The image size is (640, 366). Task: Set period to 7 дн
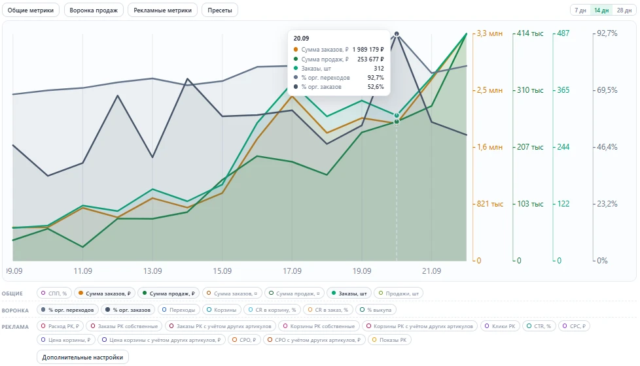580,10
